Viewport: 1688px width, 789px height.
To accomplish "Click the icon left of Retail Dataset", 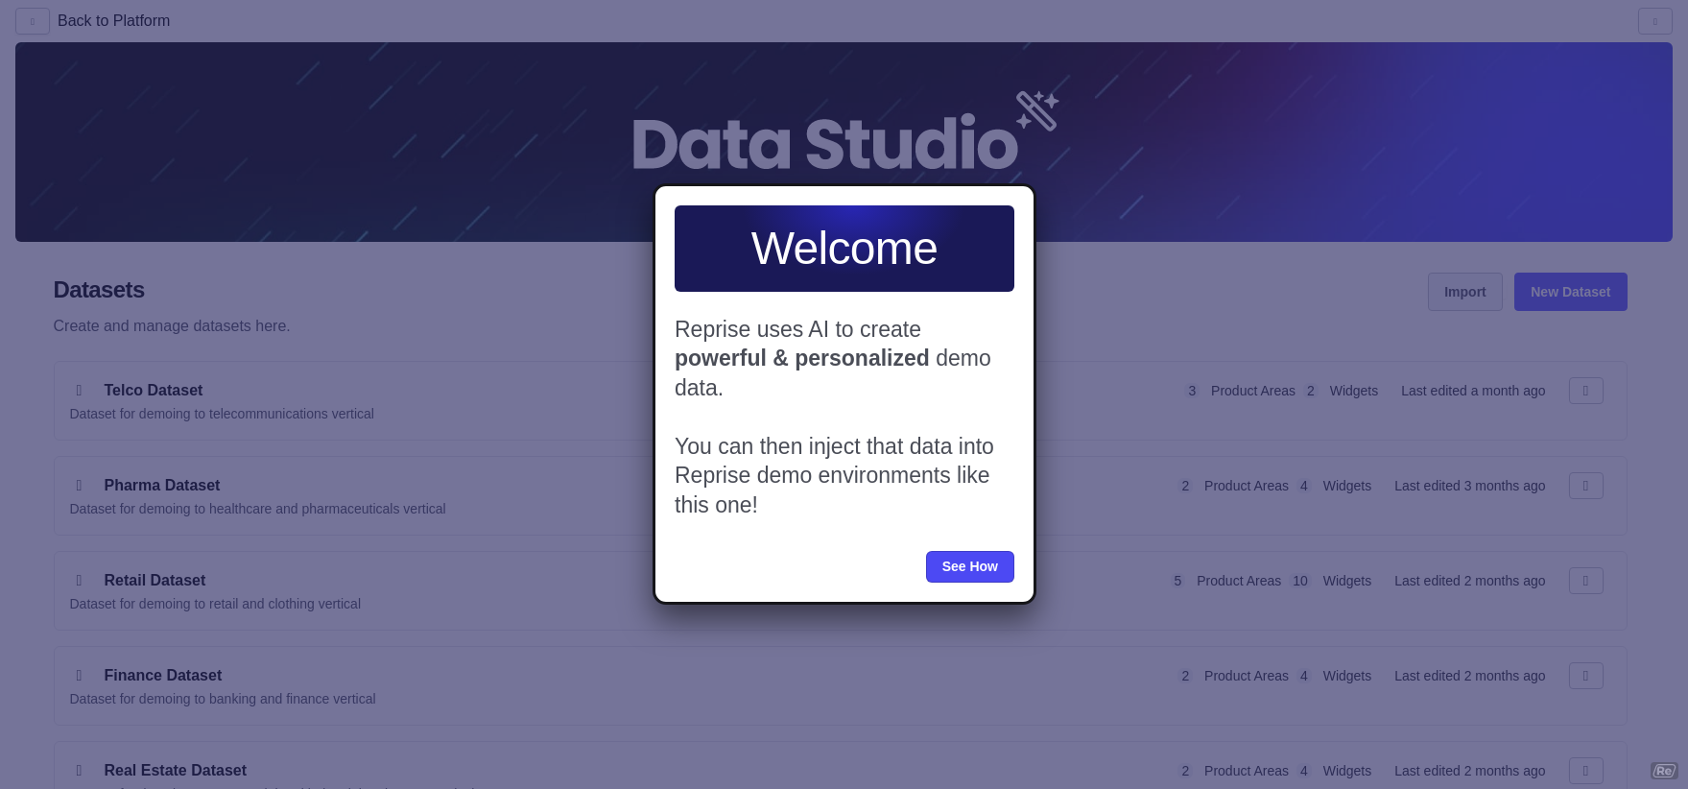I will (79, 581).
